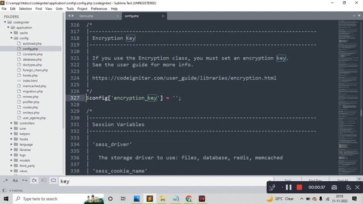This screenshot has width=363, height=204.
Task: Click line number 327 in the gutter
Action: point(75,98)
